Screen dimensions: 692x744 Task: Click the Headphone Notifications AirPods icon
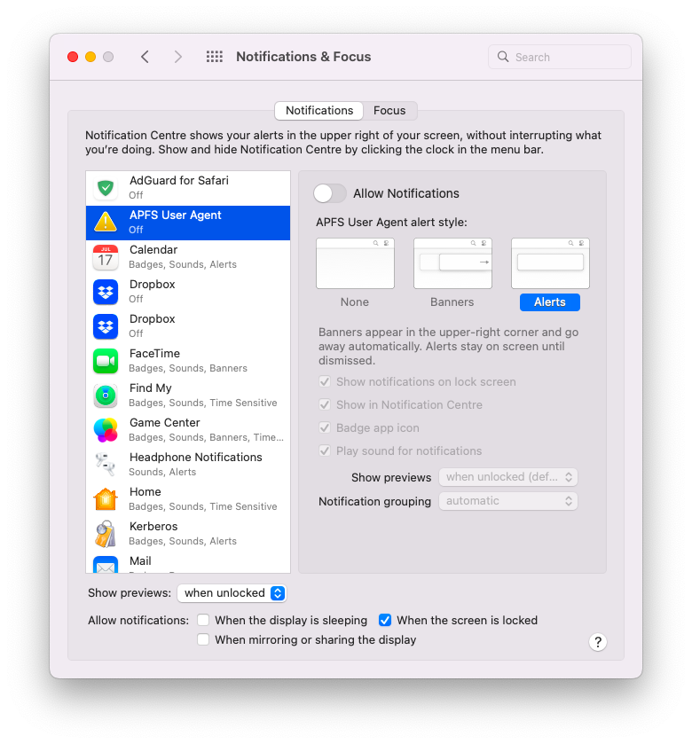(x=106, y=465)
